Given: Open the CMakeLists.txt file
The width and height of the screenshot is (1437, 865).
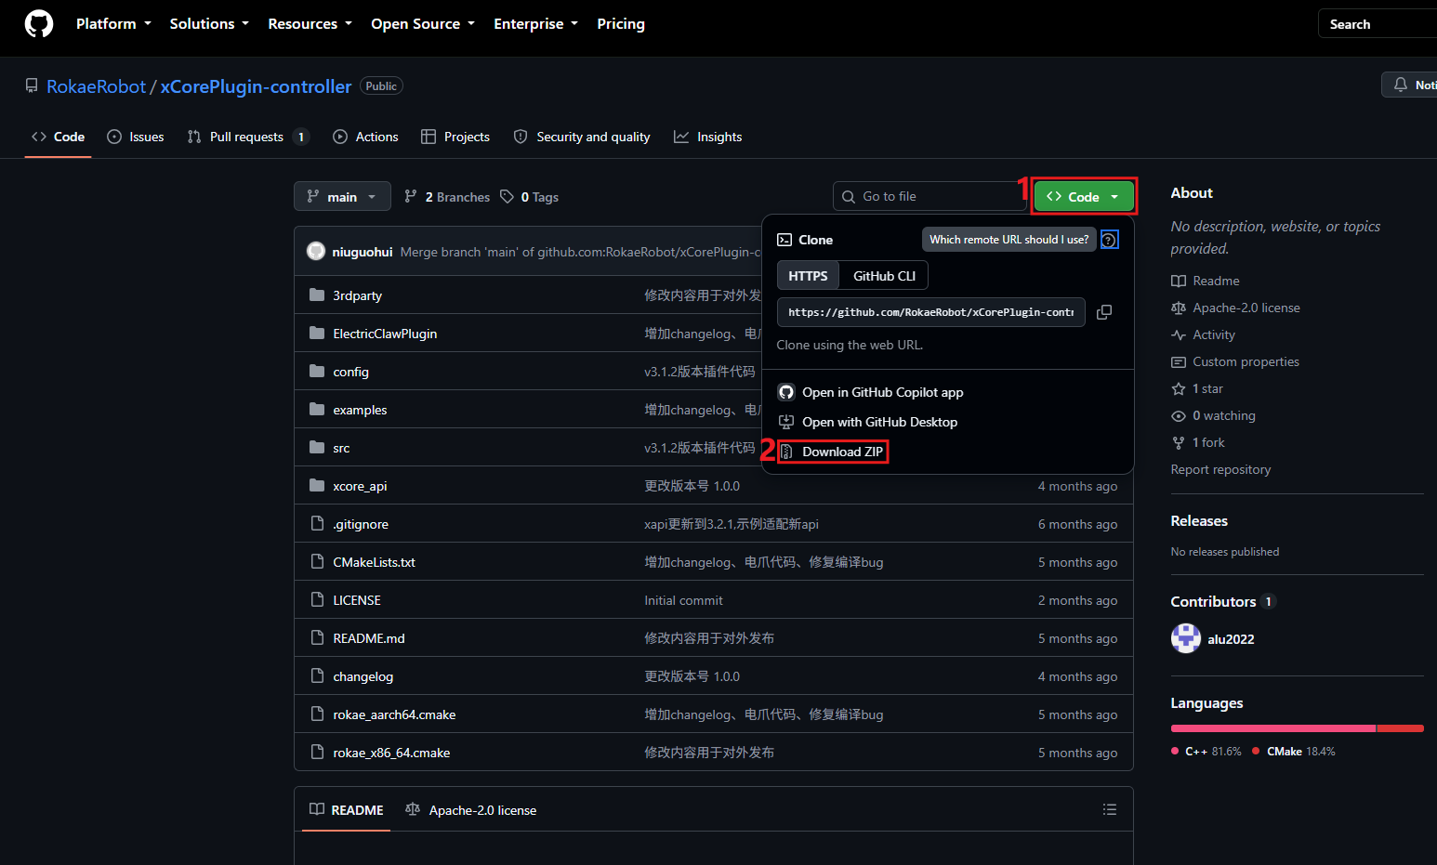Looking at the screenshot, I should 374,562.
